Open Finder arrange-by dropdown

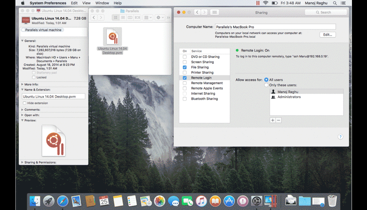click(x=148, y=18)
